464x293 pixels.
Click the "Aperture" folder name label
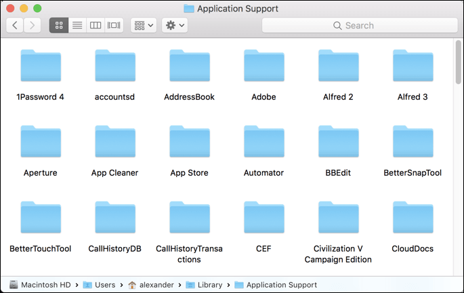[x=40, y=173]
